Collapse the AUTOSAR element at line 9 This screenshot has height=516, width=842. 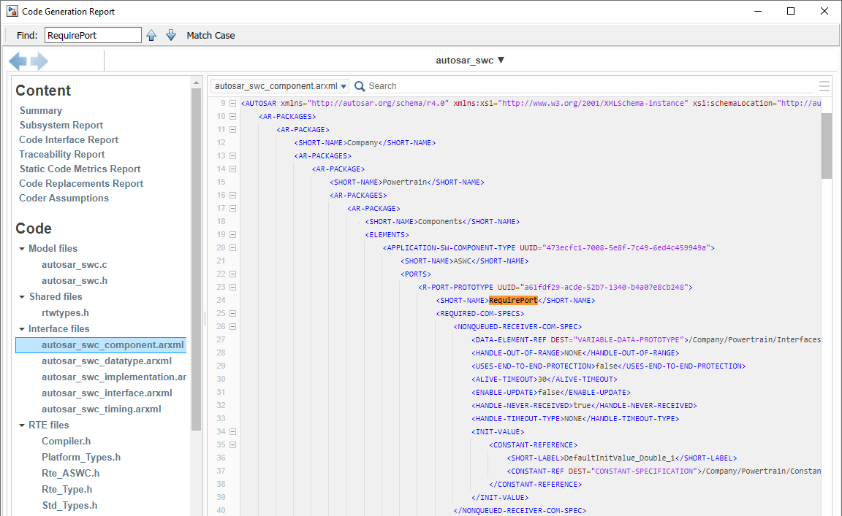(x=232, y=104)
